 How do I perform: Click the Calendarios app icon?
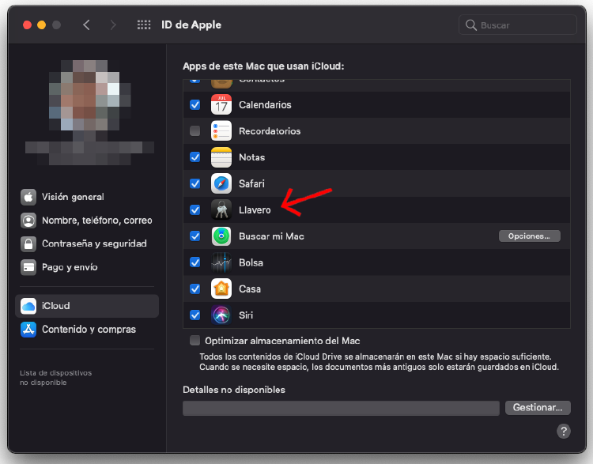(221, 105)
